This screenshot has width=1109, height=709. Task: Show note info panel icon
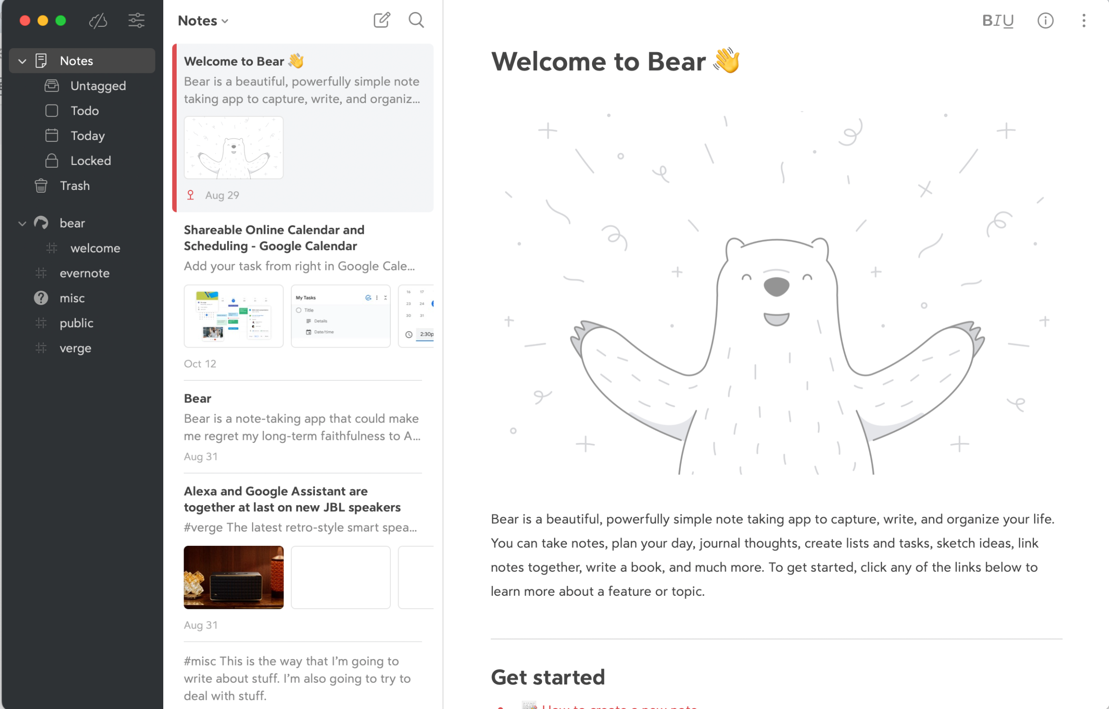[1045, 20]
